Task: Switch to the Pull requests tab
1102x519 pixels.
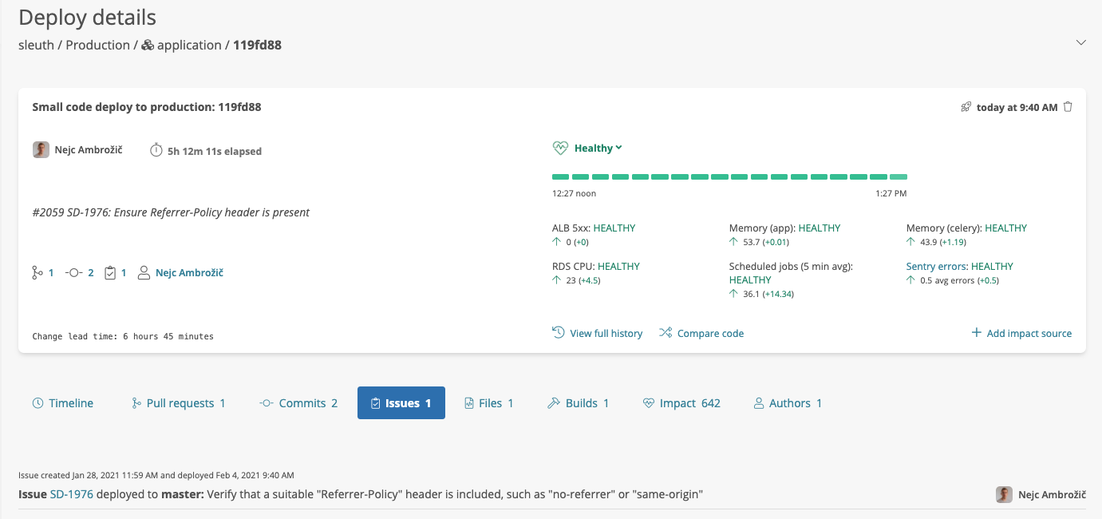Action: pyautogui.click(x=179, y=403)
